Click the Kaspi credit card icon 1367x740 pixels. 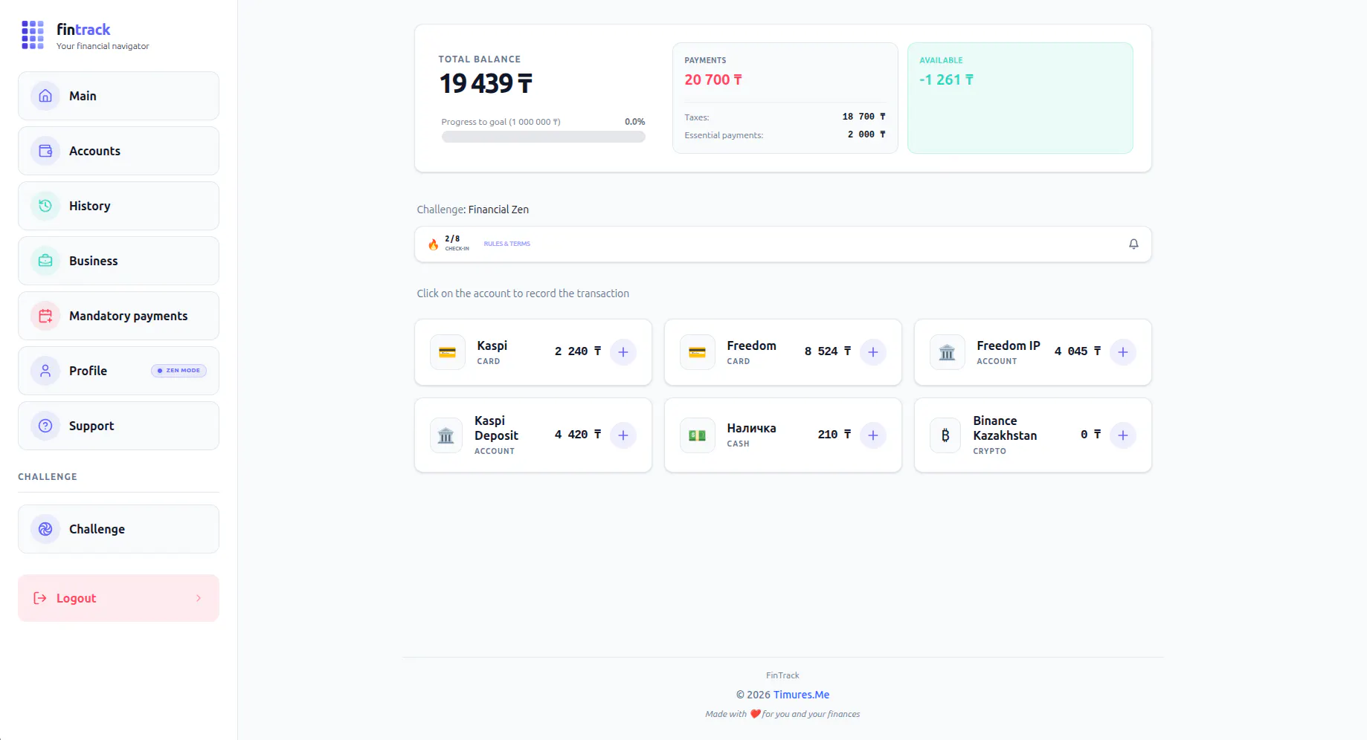pos(447,352)
